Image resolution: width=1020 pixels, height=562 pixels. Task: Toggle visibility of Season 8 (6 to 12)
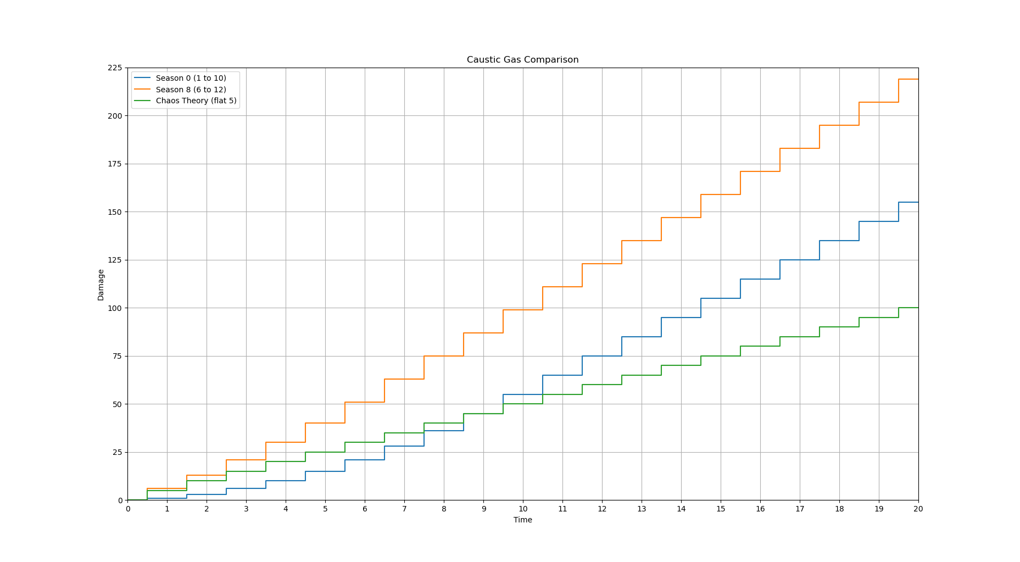(191, 90)
